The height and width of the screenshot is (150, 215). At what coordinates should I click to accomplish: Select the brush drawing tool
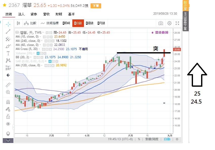[8, 46]
